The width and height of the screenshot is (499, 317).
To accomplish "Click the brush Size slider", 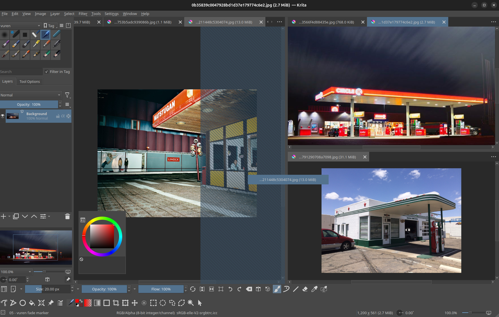I will [x=47, y=289].
